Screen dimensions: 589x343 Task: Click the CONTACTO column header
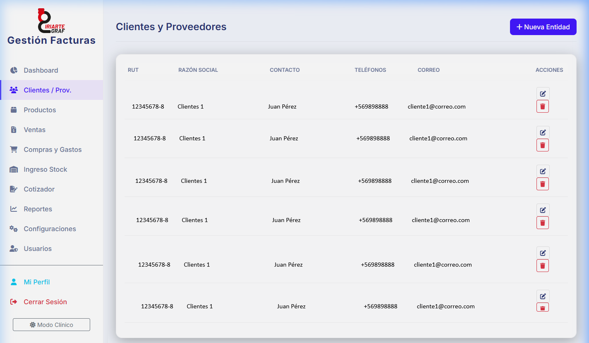(285, 70)
